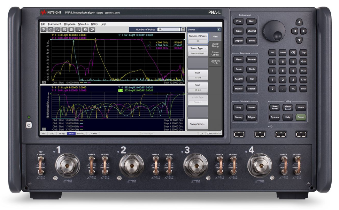Viewport: 339px width, 210px height.
Task: Close the Sweep softkey panel
Action: (218, 30)
